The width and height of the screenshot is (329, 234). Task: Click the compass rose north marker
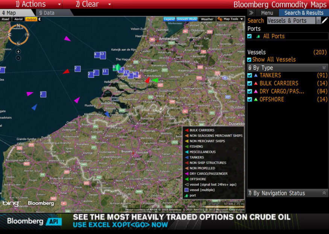18,26
